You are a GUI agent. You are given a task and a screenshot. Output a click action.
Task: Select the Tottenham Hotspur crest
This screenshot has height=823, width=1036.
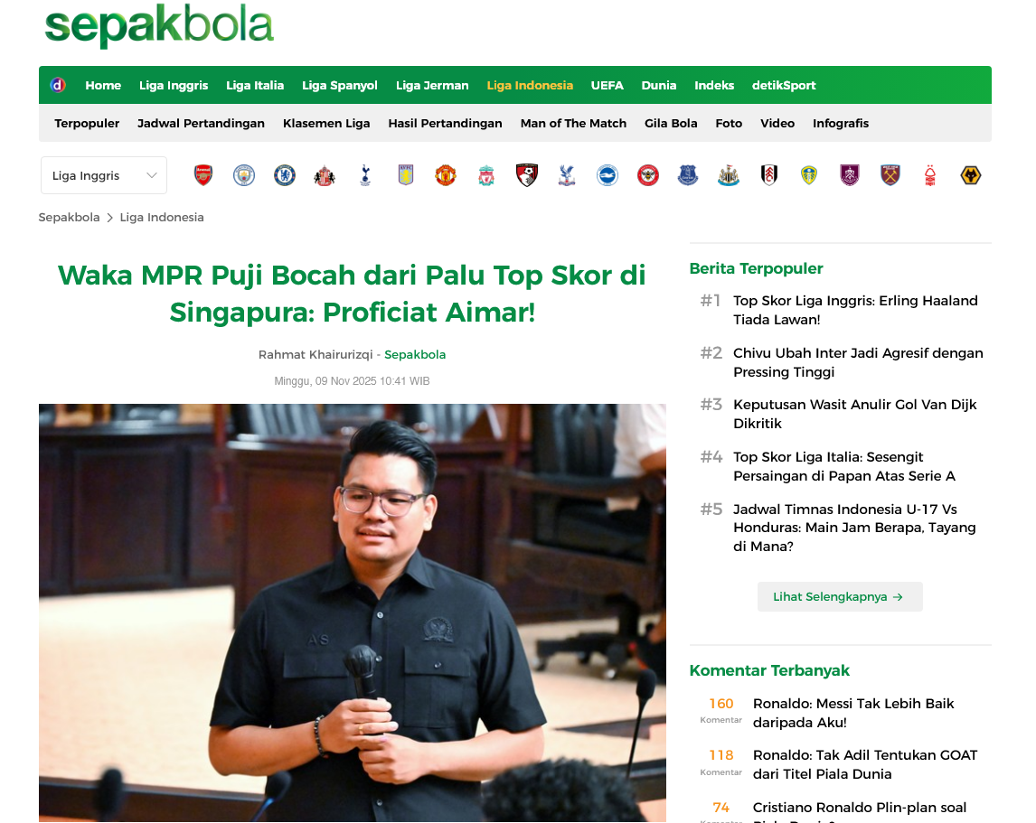point(365,175)
